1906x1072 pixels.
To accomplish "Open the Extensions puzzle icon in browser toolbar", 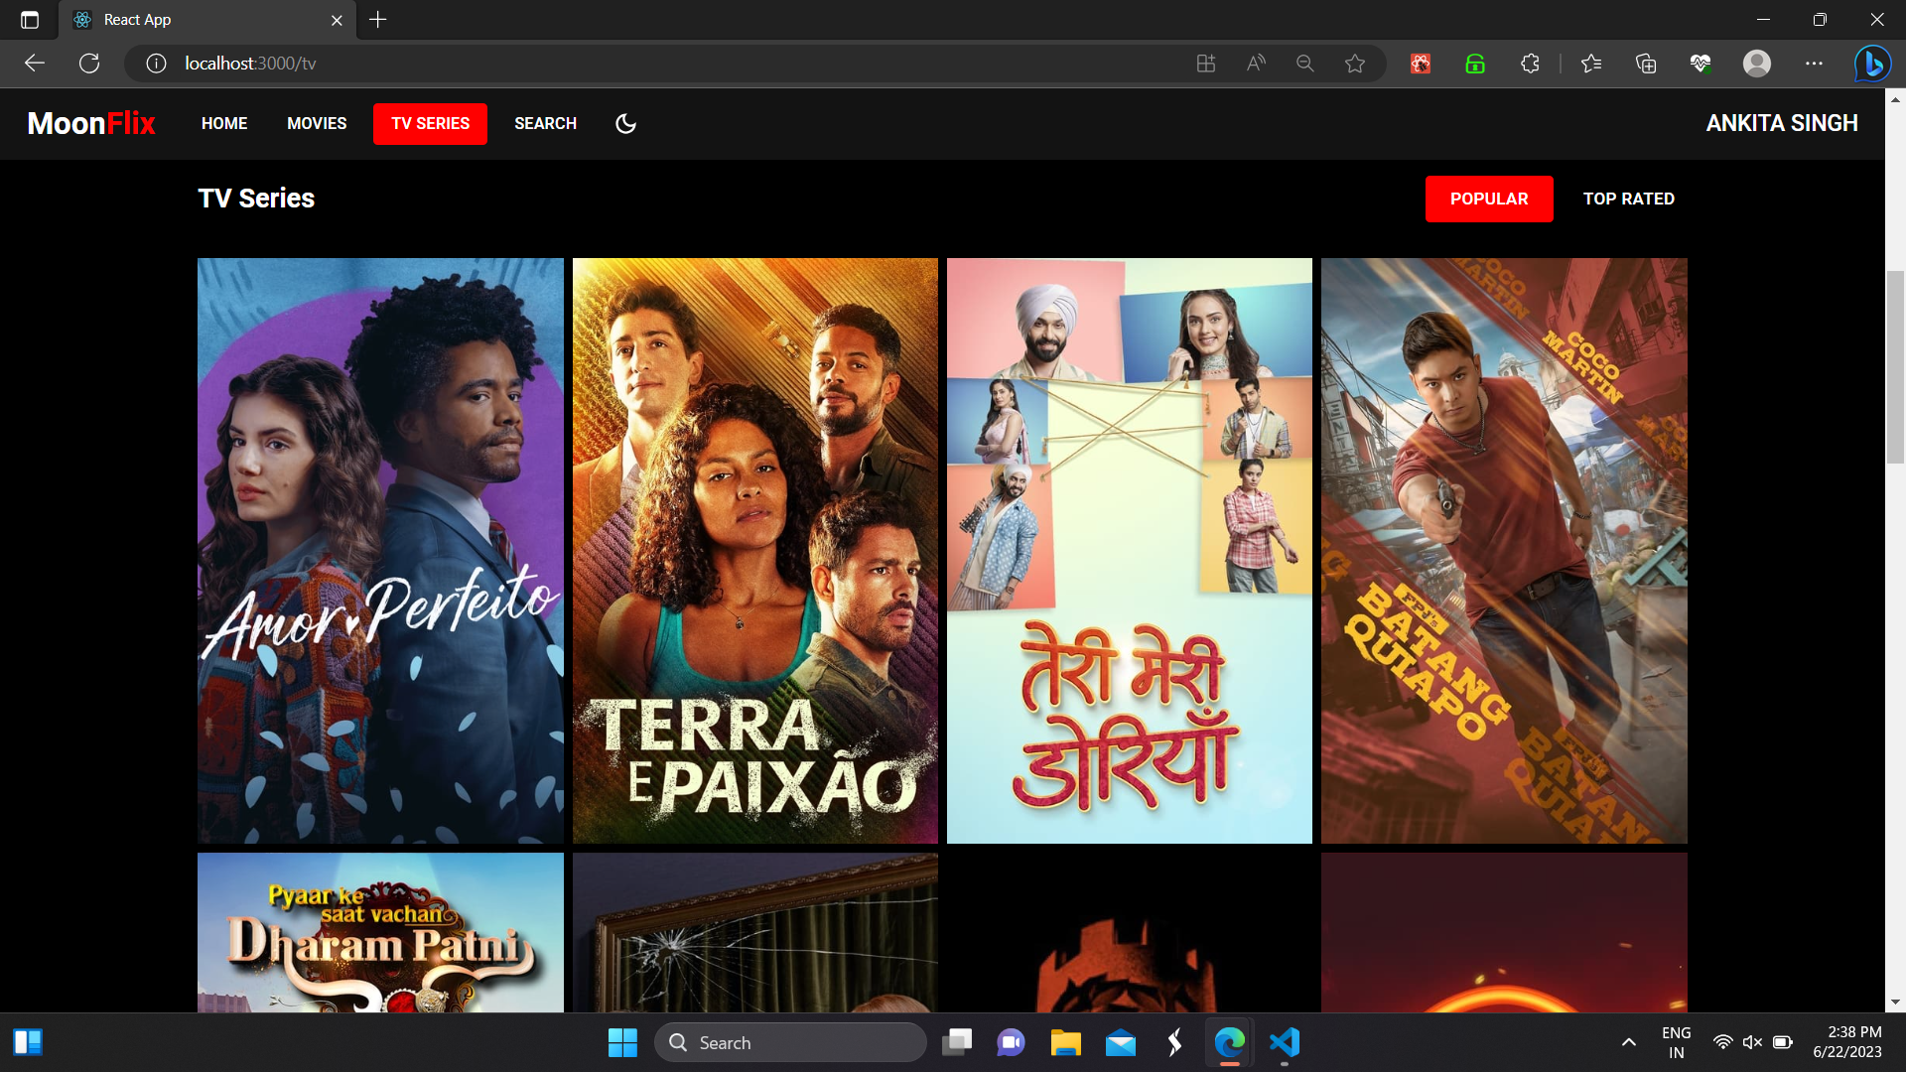I will 1530,63.
